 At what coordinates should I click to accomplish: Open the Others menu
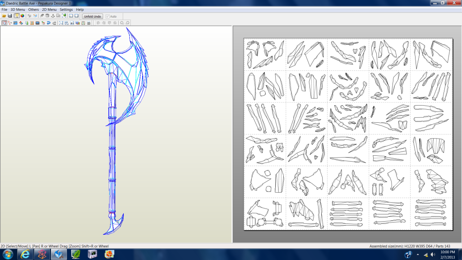coord(33,9)
